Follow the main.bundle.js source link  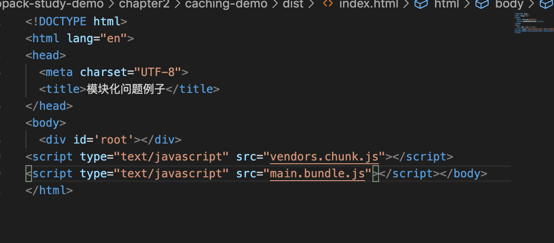point(317,174)
